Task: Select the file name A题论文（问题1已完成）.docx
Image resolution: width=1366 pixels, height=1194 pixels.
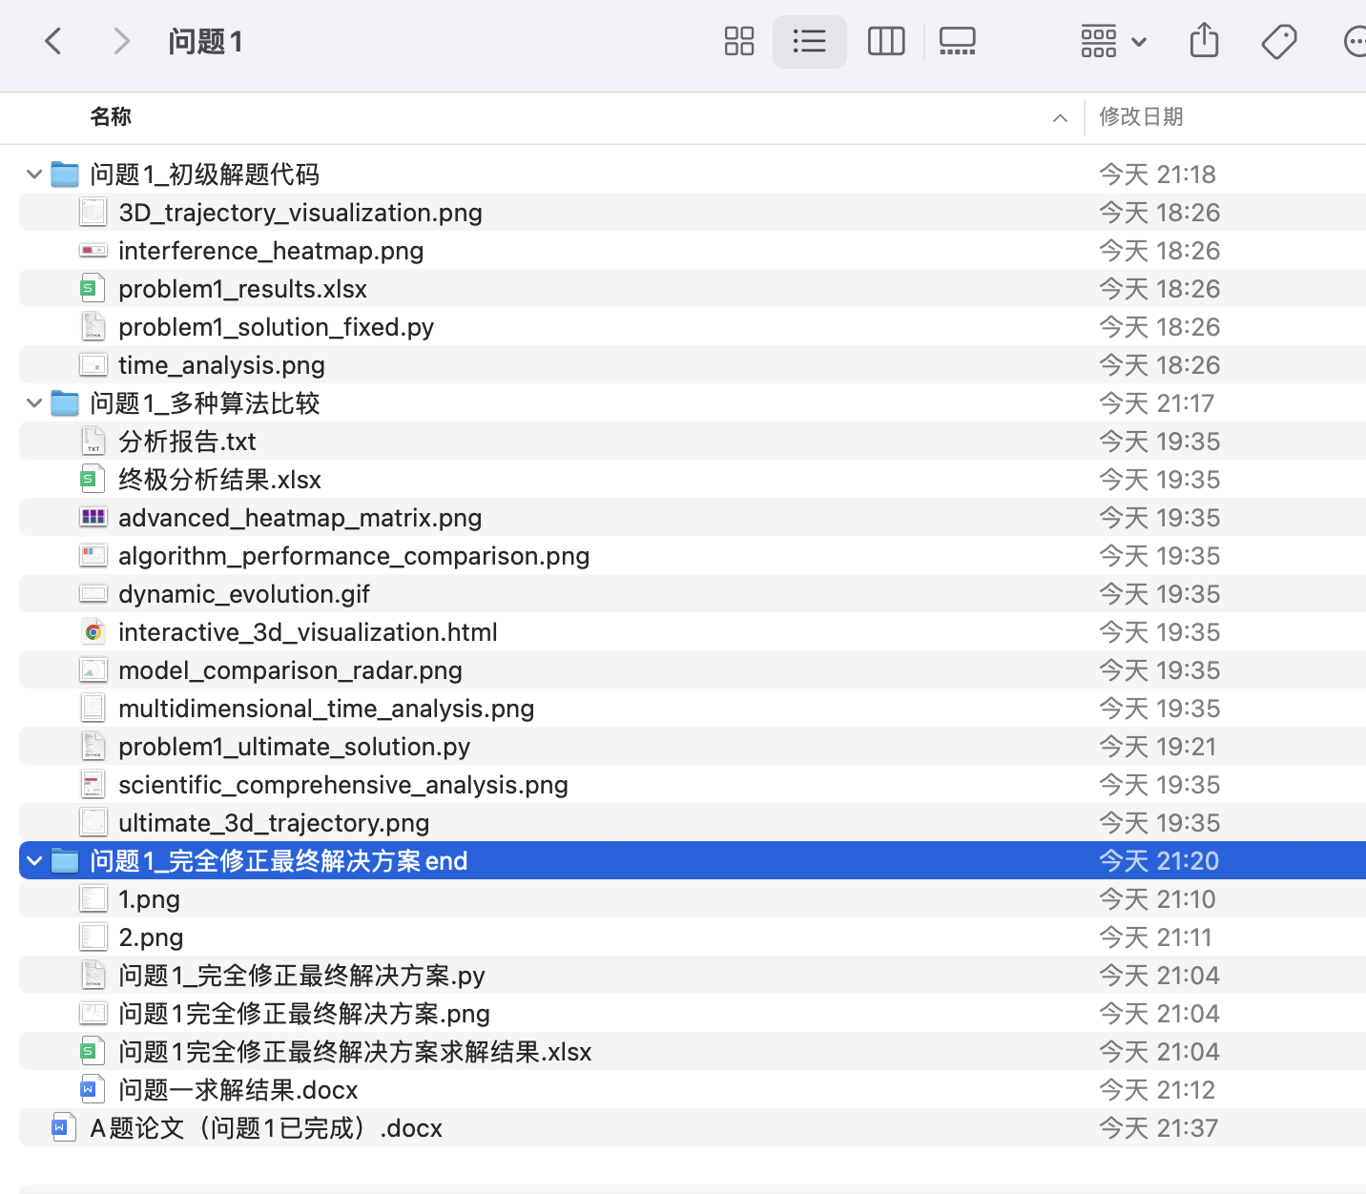Action: coord(266,1128)
